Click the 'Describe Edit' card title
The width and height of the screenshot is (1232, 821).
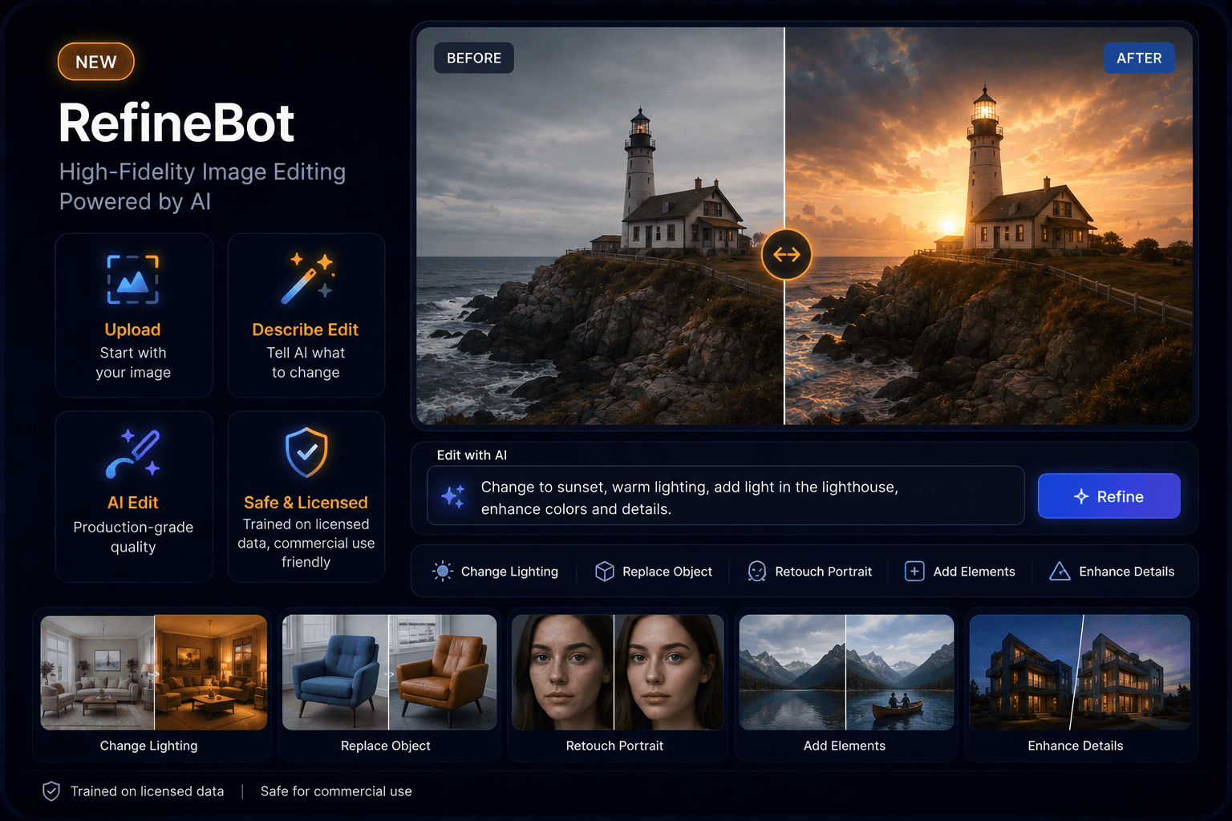tap(306, 330)
